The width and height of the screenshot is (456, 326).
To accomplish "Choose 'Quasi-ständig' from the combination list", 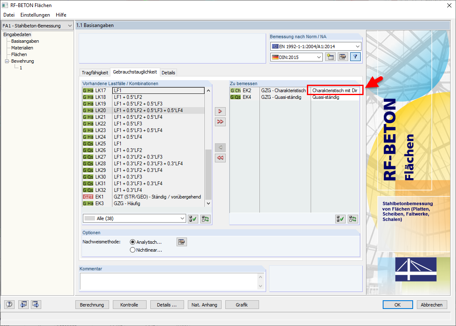I will 327,97.
